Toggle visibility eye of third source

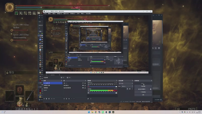point(83,88)
